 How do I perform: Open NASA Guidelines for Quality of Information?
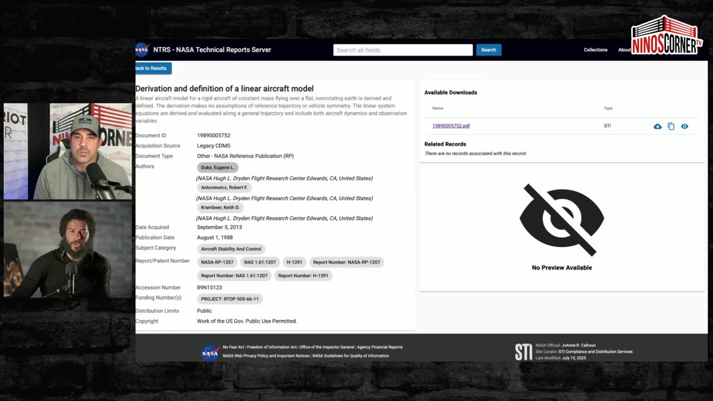(x=351, y=355)
